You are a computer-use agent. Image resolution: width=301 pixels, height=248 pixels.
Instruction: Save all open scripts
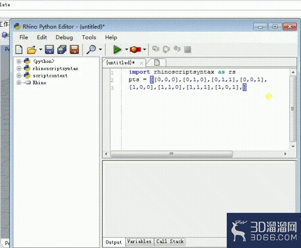tap(62, 50)
